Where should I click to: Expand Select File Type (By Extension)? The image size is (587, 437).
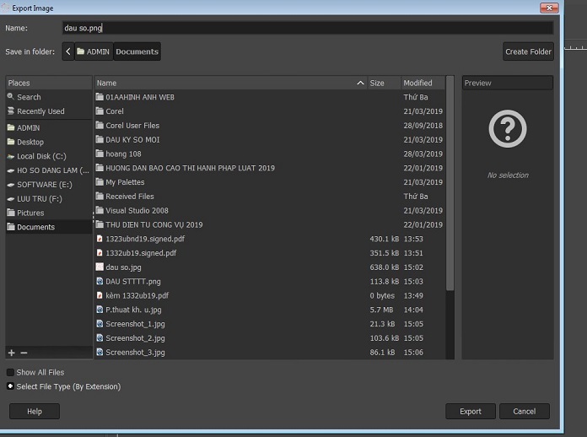[10, 386]
